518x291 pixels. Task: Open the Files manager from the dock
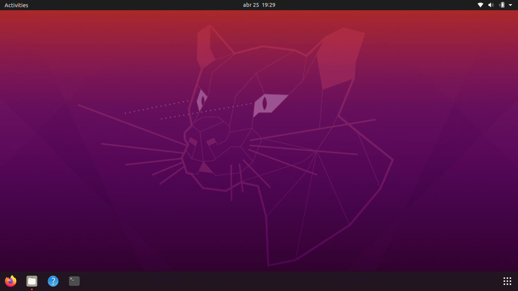tap(32, 281)
